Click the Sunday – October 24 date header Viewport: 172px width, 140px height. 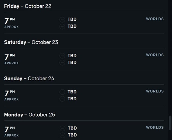[29, 78]
